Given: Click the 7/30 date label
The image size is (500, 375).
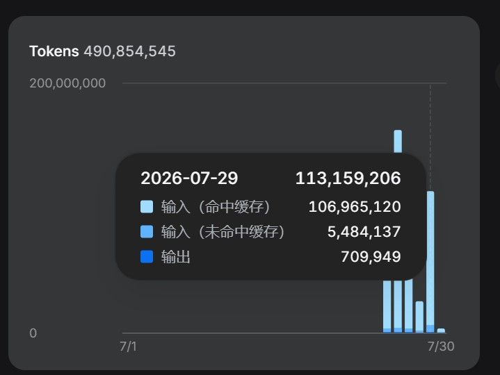Looking at the screenshot, I should click(x=441, y=347).
